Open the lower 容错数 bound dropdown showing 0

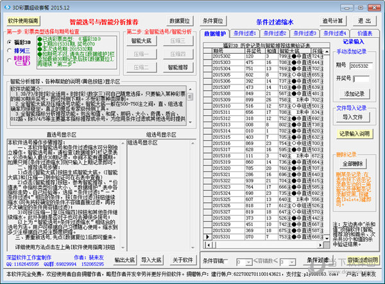point(249,262)
